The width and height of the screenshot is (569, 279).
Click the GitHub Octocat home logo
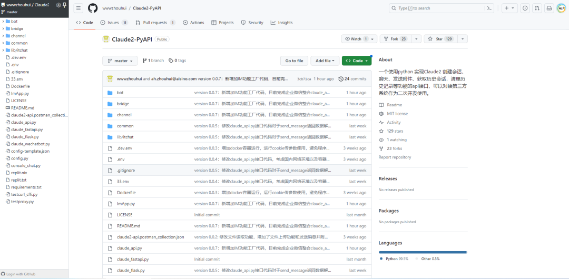tap(93, 8)
